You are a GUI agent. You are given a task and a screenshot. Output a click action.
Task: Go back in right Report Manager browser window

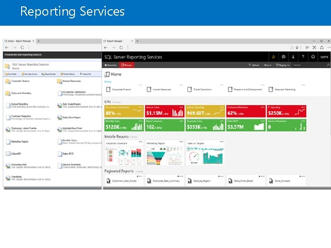(106, 48)
